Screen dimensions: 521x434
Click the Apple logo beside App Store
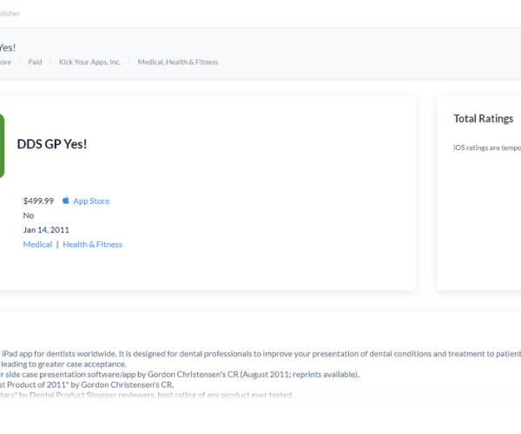coord(66,201)
